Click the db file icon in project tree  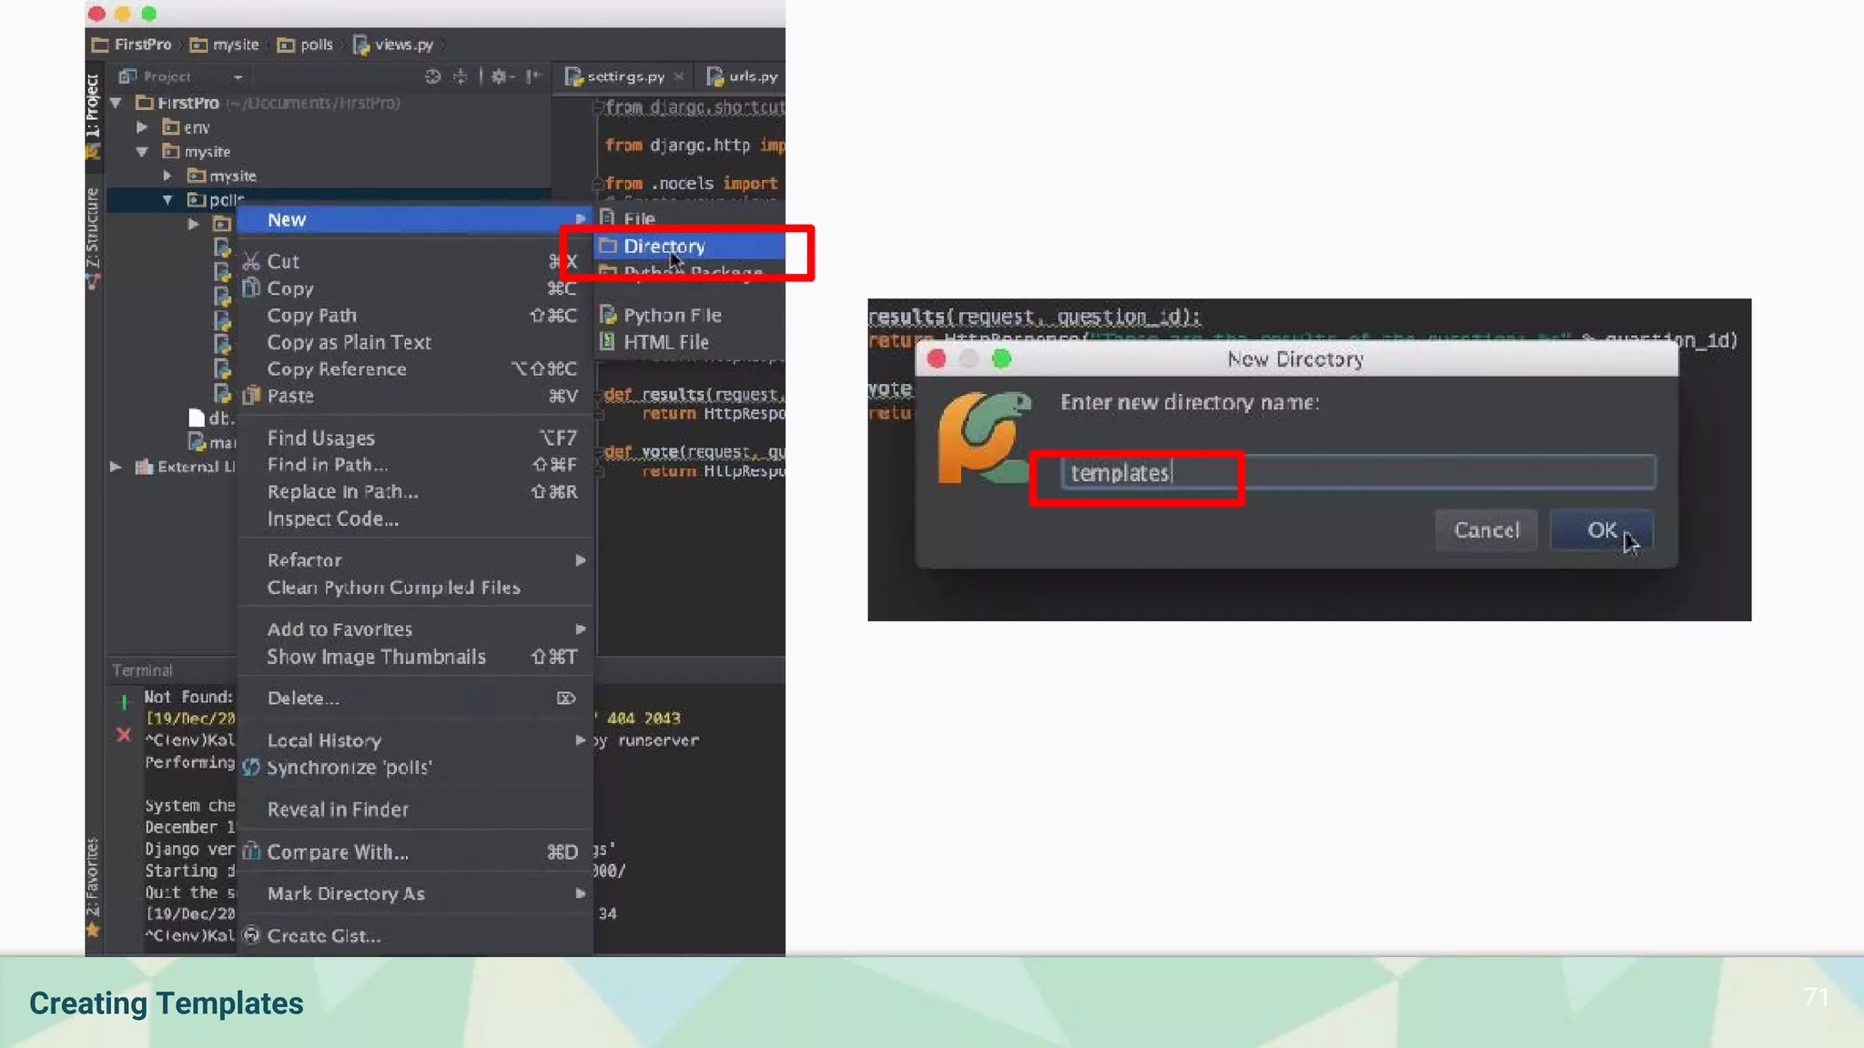(197, 418)
